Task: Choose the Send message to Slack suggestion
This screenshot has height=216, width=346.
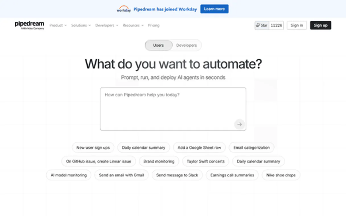Action: pyautogui.click(x=177, y=175)
